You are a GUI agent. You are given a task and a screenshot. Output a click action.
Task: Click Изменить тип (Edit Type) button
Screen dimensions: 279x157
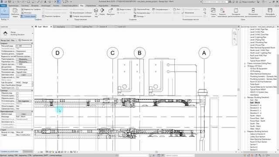[x=25, y=40]
